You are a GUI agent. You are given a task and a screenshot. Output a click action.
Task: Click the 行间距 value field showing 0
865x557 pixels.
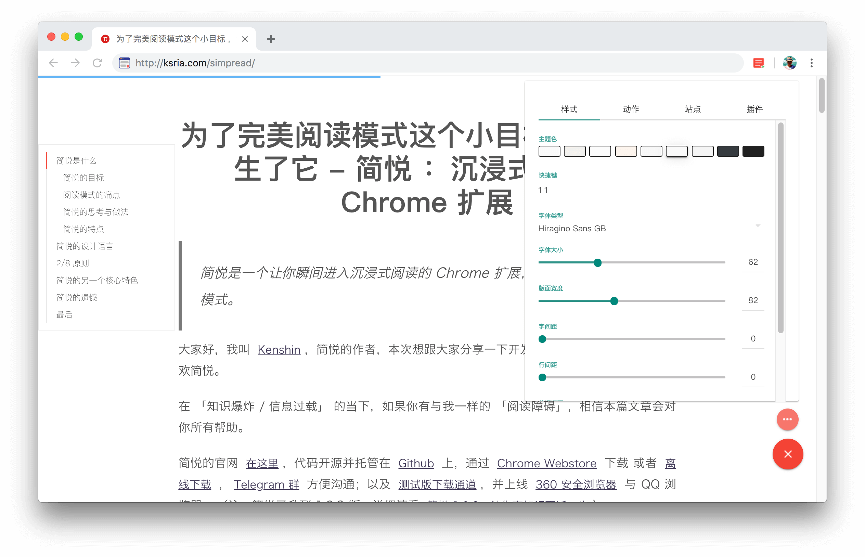click(x=753, y=377)
